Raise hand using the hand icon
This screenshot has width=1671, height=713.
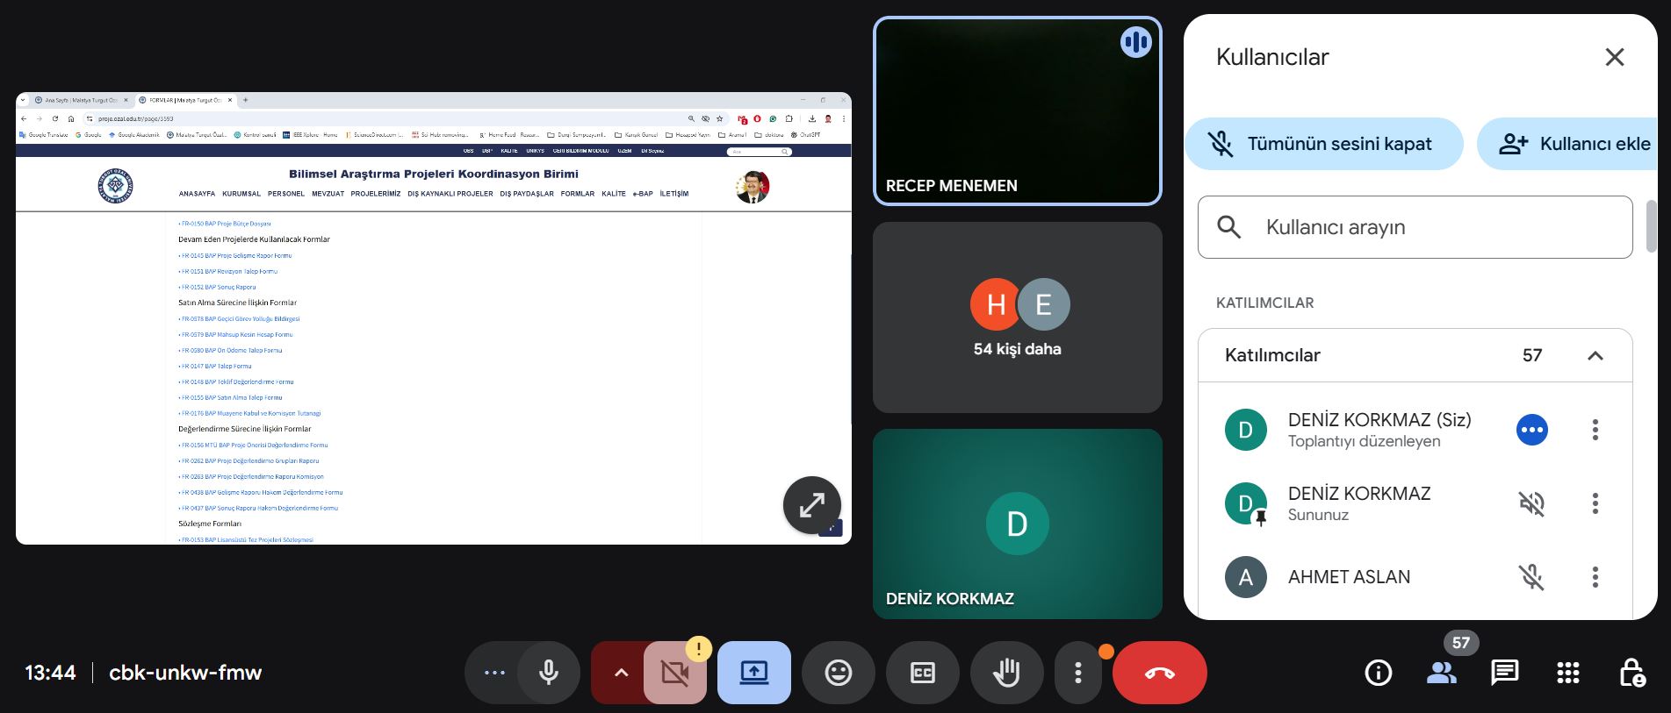(x=1006, y=673)
